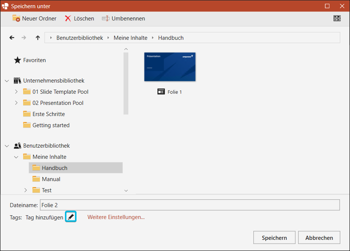Image resolution: width=350 pixels, height=251 pixels.
Task: Click the Folie 1 file name label
Action: pos(175,92)
